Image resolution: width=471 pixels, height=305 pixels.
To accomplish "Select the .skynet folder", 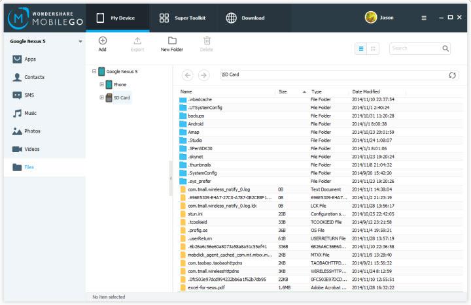I will click(x=320, y=157).
